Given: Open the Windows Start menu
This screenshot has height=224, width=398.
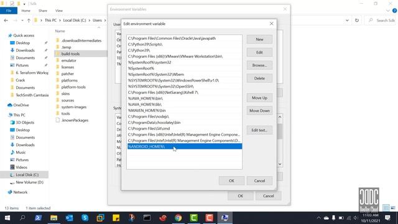Looking at the screenshot, I should coord(7,218).
